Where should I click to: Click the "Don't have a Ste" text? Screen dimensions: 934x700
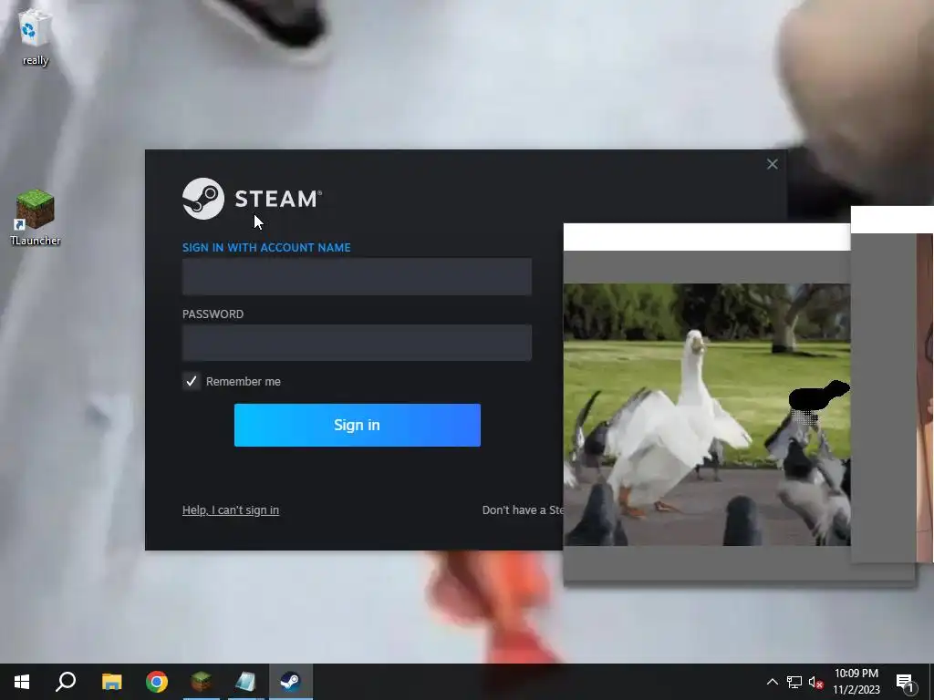(x=523, y=510)
